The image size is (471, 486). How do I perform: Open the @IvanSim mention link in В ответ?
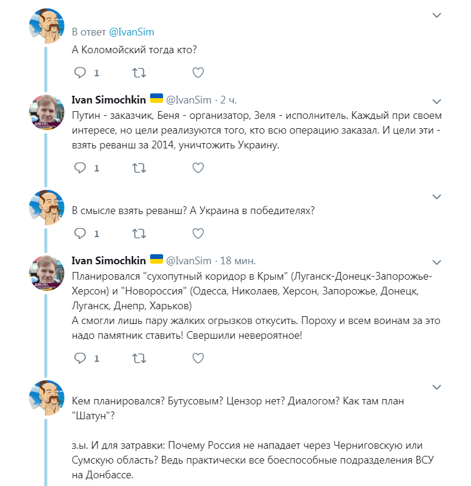131,32
